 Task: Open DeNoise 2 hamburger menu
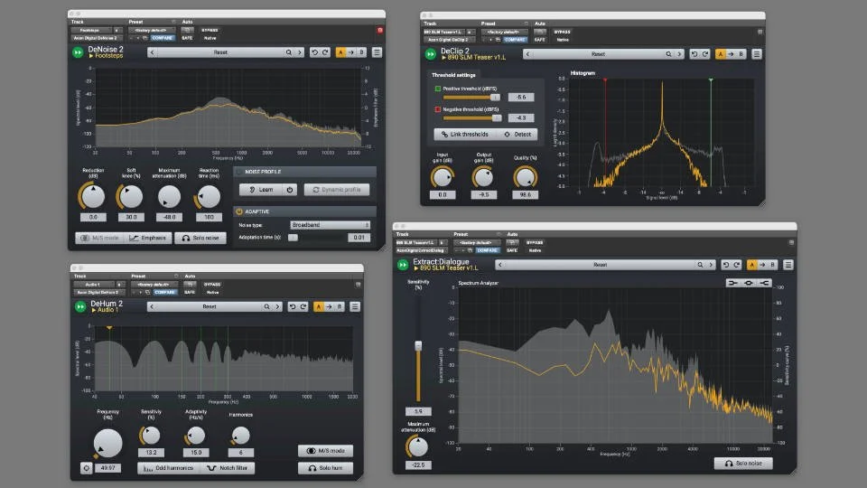pyautogui.click(x=377, y=52)
